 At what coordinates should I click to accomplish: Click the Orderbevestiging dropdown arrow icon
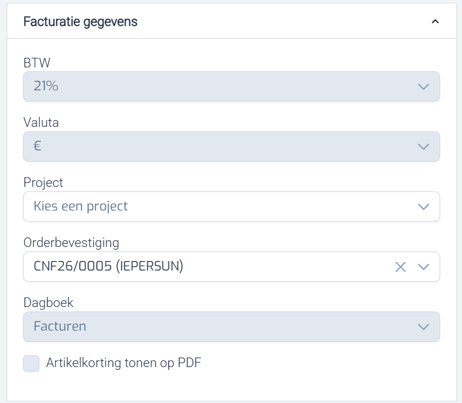[x=423, y=267]
